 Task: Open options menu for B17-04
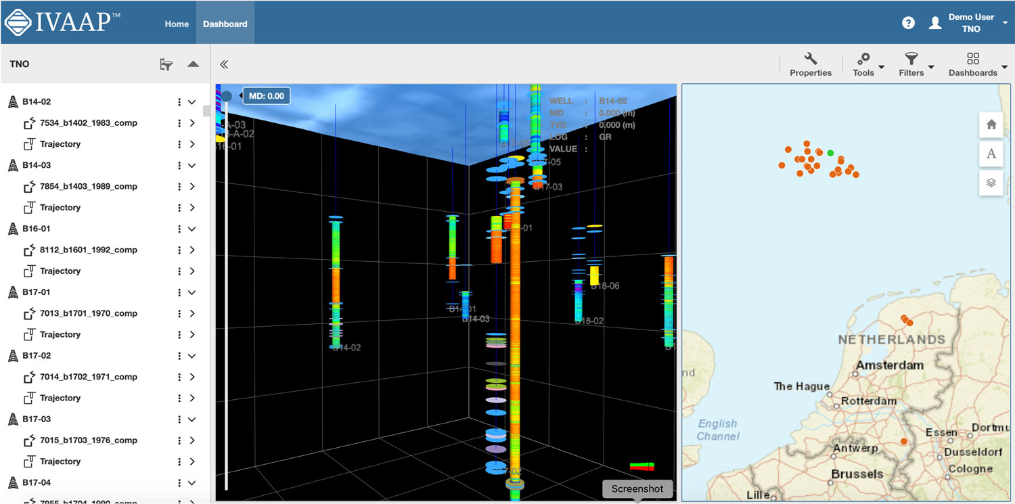pos(179,482)
